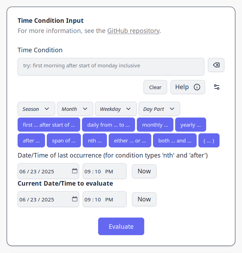
Task: Focus the Time Condition text field
Action: [111, 66]
